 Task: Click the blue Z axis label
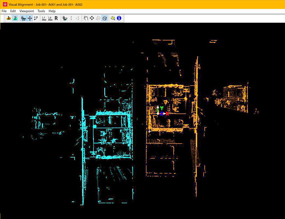coord(161,114)
